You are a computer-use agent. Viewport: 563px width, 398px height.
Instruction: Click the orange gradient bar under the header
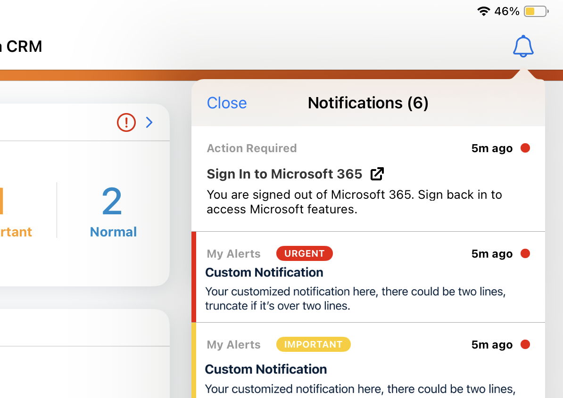94,73
